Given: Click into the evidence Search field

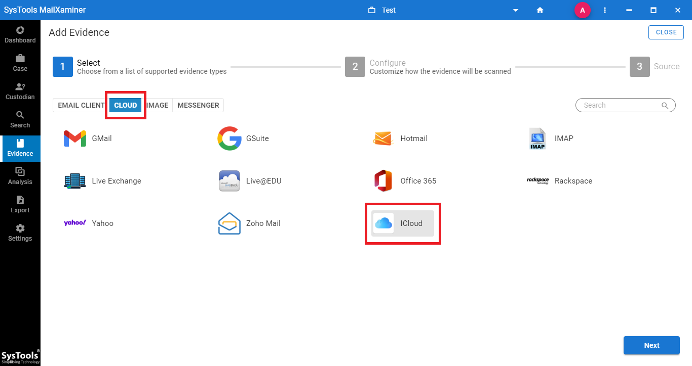Looking at the screenshot, I should (x=625, y=105).
